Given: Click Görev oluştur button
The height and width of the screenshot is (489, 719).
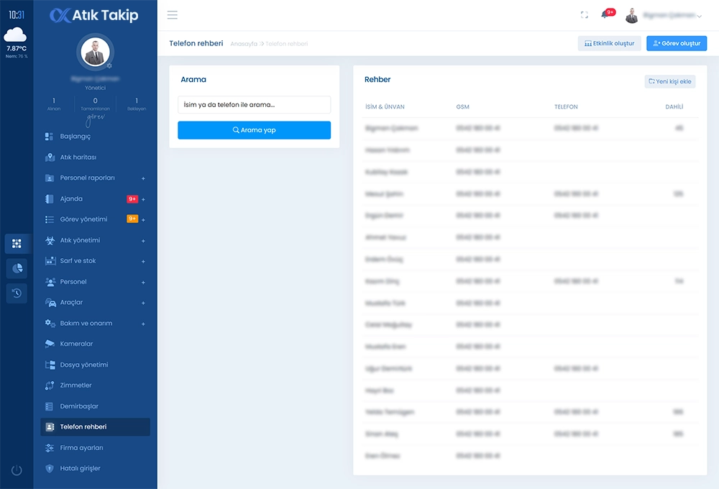Looking at the screenshot, I should click(x=676, y=43).
